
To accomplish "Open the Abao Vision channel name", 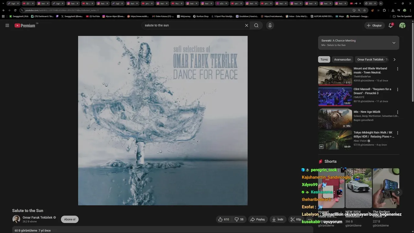I will pos(360,141).
